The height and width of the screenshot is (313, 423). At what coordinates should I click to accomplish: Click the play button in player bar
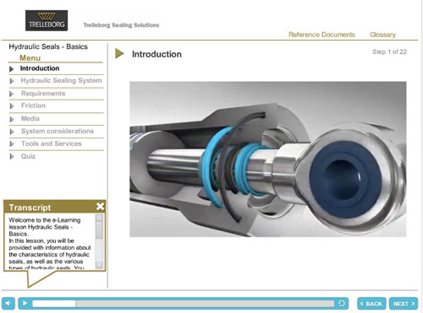[25, 304]
